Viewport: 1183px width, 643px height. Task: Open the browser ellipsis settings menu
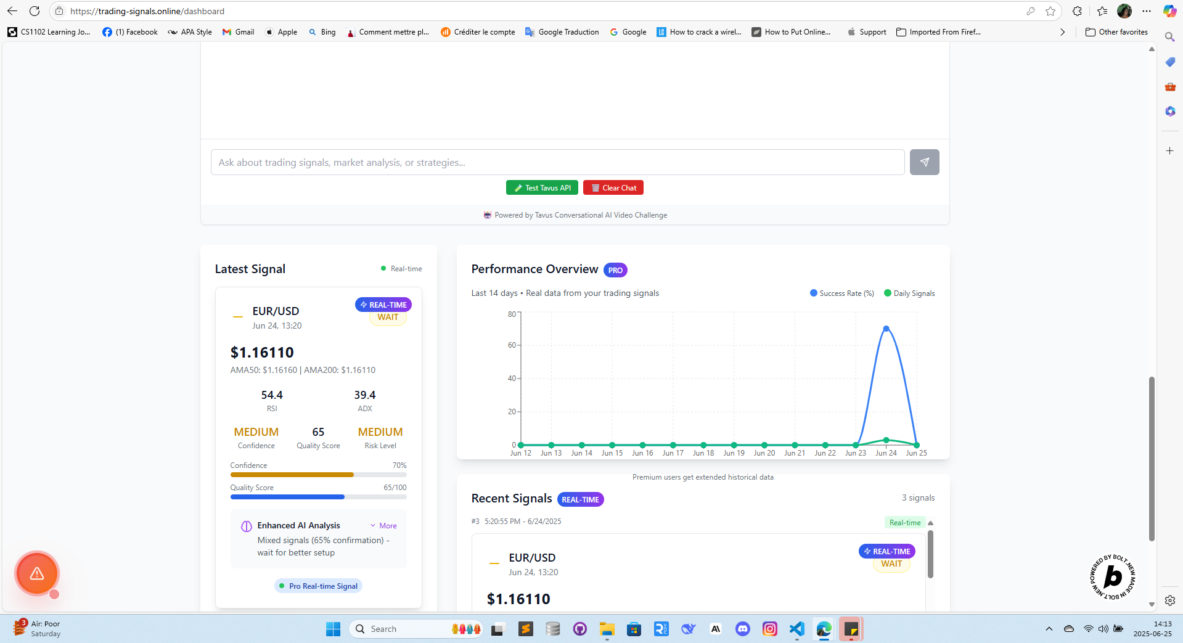1148,11
